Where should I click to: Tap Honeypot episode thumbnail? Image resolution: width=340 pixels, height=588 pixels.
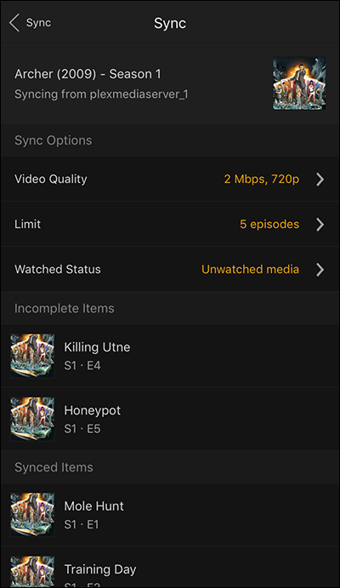[x=32, y=419]
